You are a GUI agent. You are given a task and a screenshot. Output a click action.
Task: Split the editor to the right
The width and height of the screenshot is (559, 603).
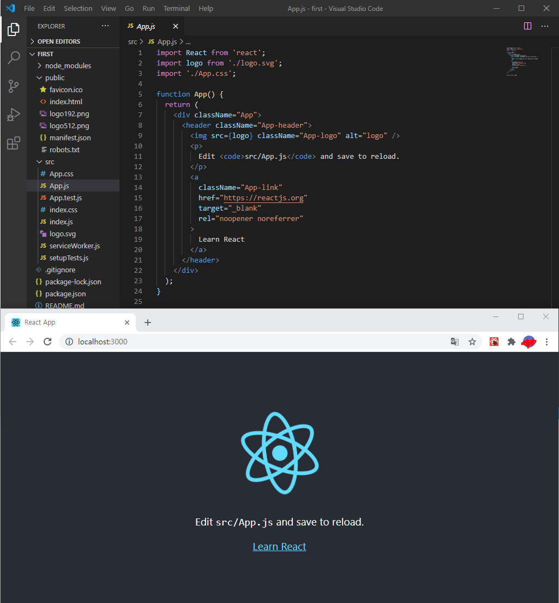point(527,26)
